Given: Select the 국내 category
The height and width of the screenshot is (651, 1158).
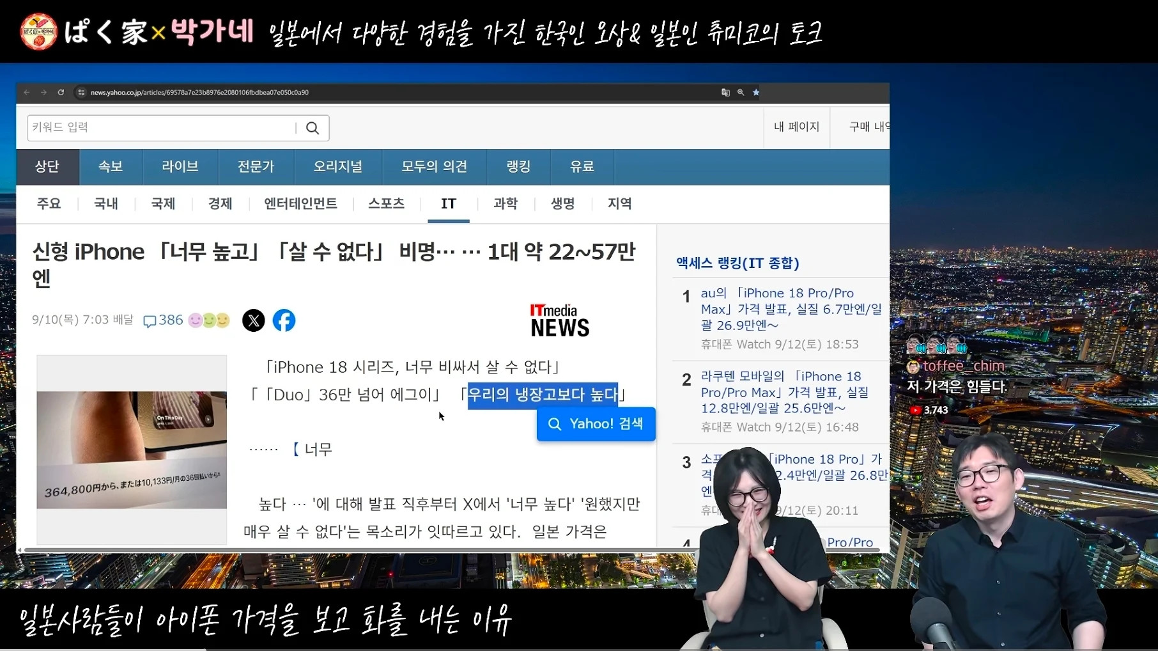Looking at the screenshot, I should click(106, 204).
